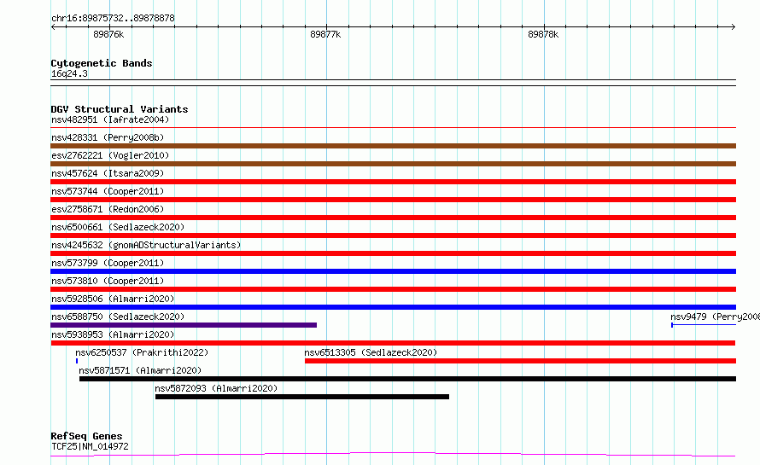The image size is (760, 465).
Task: Click the 16q24.3 cytogenetic band outline
Action: coord(393,83)
